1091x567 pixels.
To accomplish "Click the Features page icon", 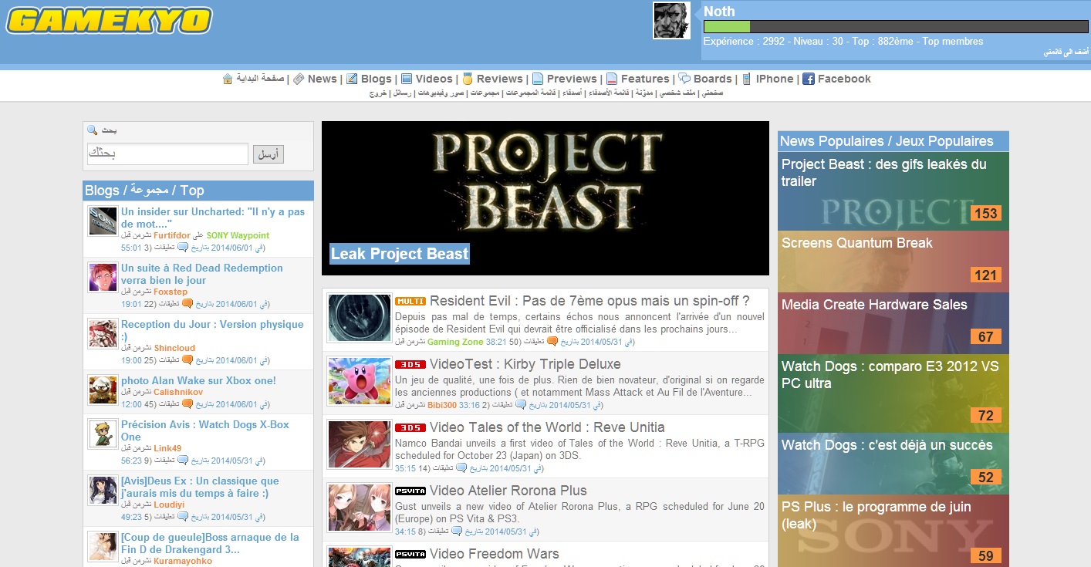I will [x=612, y=79].
